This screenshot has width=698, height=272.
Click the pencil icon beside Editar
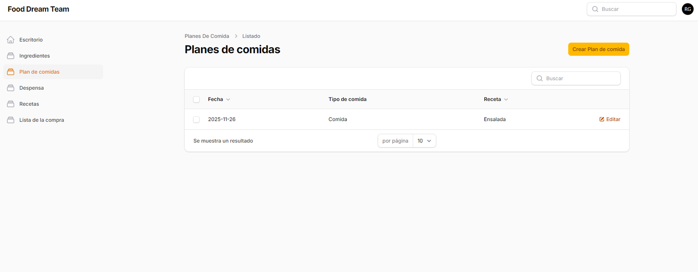click(x=602, y=119)
